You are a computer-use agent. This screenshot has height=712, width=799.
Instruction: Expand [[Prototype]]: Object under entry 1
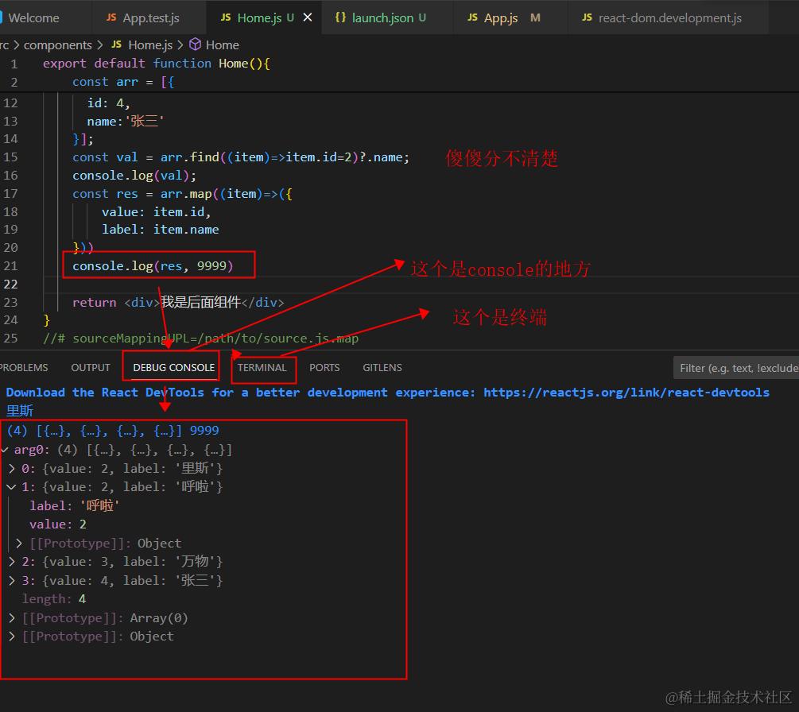pos(19,543)
